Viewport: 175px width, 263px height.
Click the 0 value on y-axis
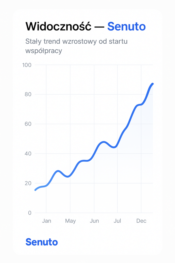point(30,213)
